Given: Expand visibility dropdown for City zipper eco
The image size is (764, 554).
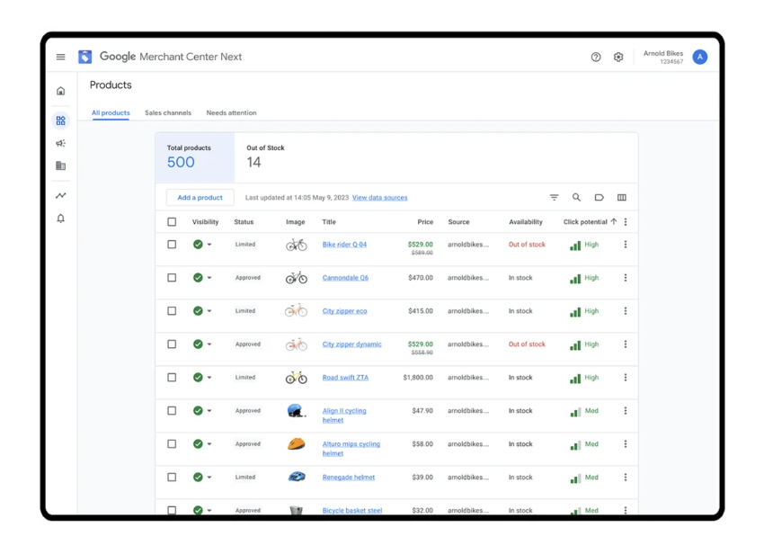Looking at the screenshot, I should 209,310.
